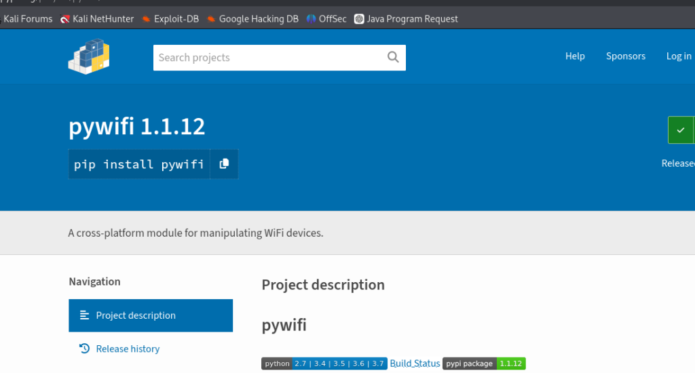
Task: Open the Sponsors page
Action: pyautogui.click(x=625, y=56)
